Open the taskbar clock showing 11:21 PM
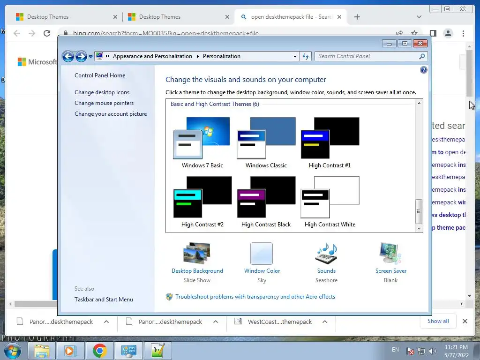Screen dimensions: 480x360 [456, 351]
